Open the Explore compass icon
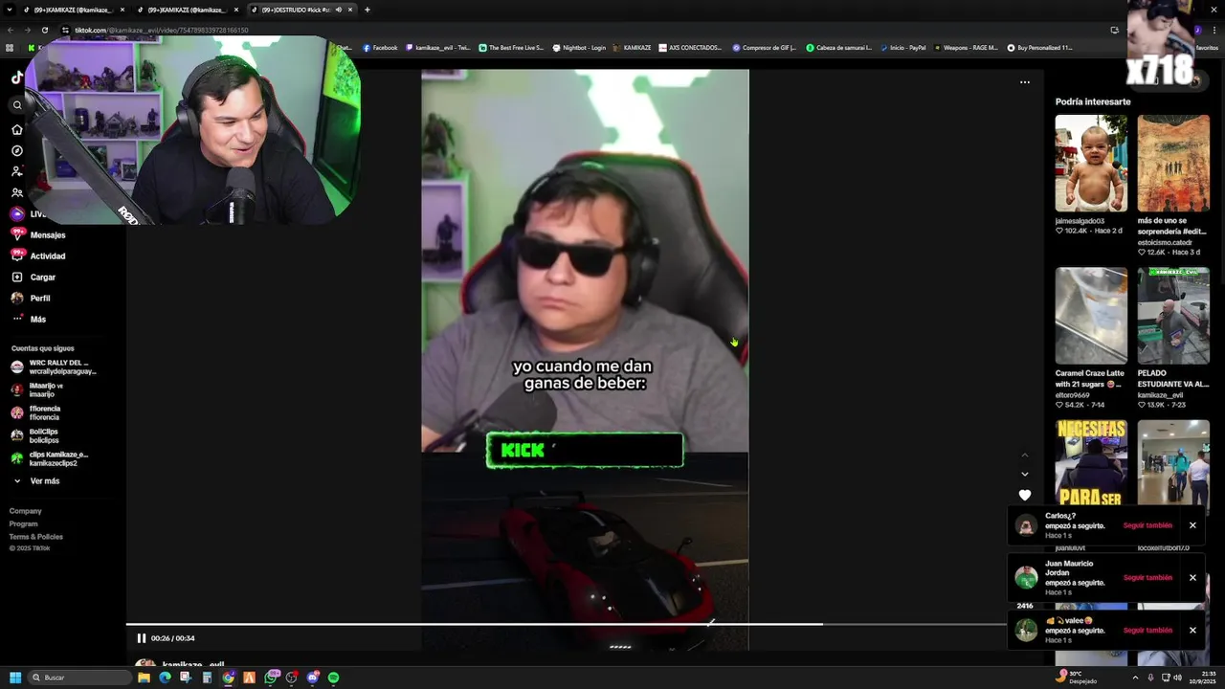This screenshot has width=1225, height=689. 16,150
